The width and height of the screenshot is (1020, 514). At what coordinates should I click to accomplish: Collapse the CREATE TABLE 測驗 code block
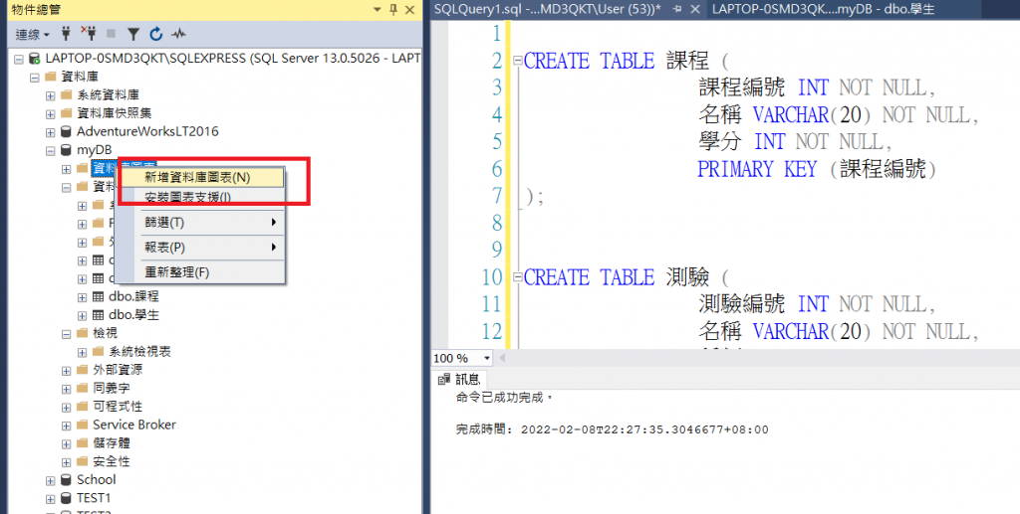(518, 277)
